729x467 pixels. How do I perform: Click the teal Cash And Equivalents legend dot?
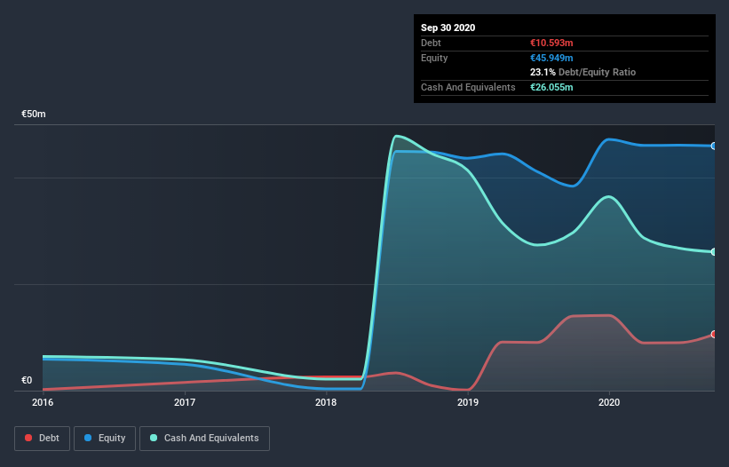(x=154, y=438)
